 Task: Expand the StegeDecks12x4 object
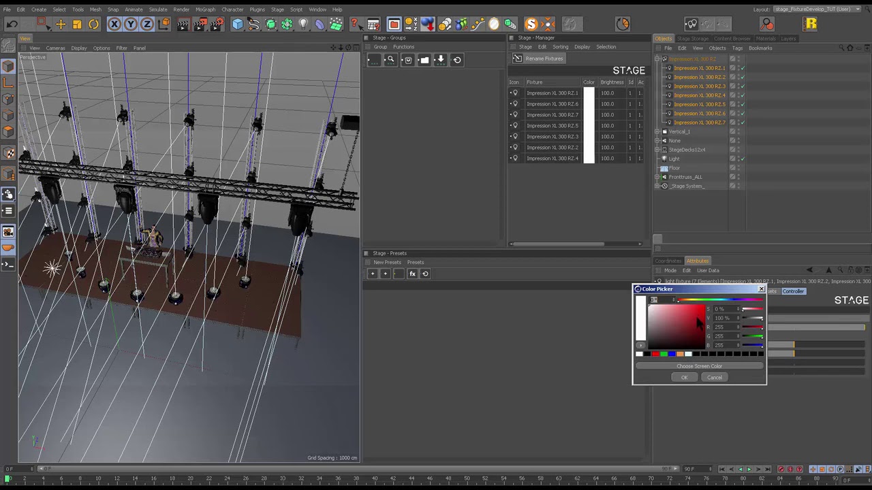[657, 150]
